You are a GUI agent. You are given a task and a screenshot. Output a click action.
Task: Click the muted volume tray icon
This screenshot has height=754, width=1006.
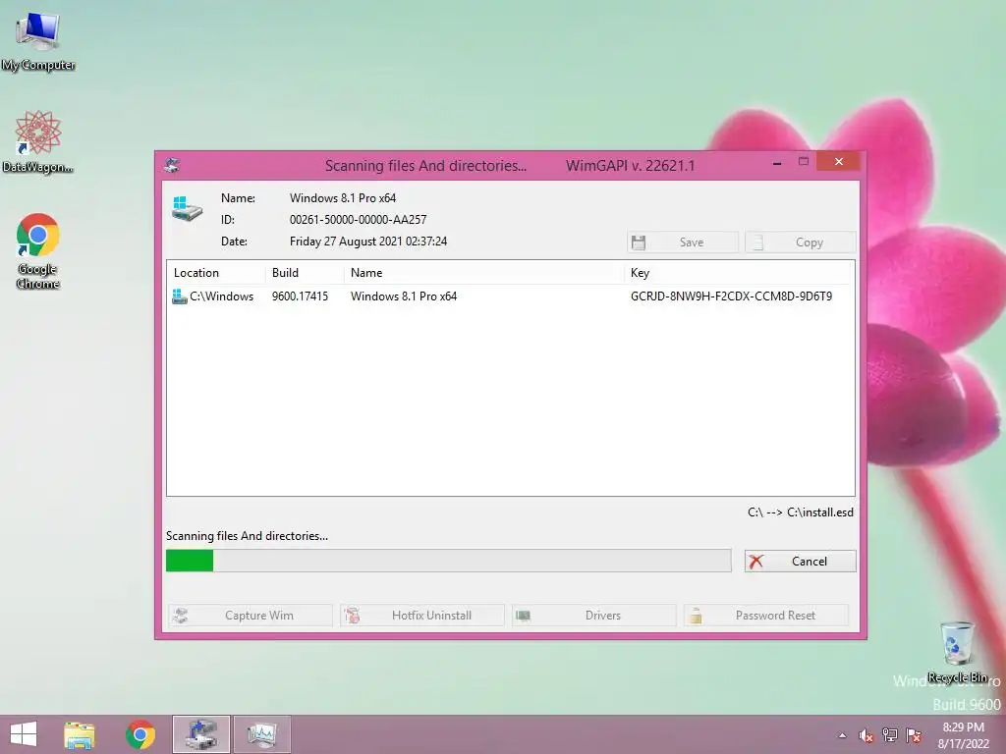pyautogui.click(x=866, y=735)
